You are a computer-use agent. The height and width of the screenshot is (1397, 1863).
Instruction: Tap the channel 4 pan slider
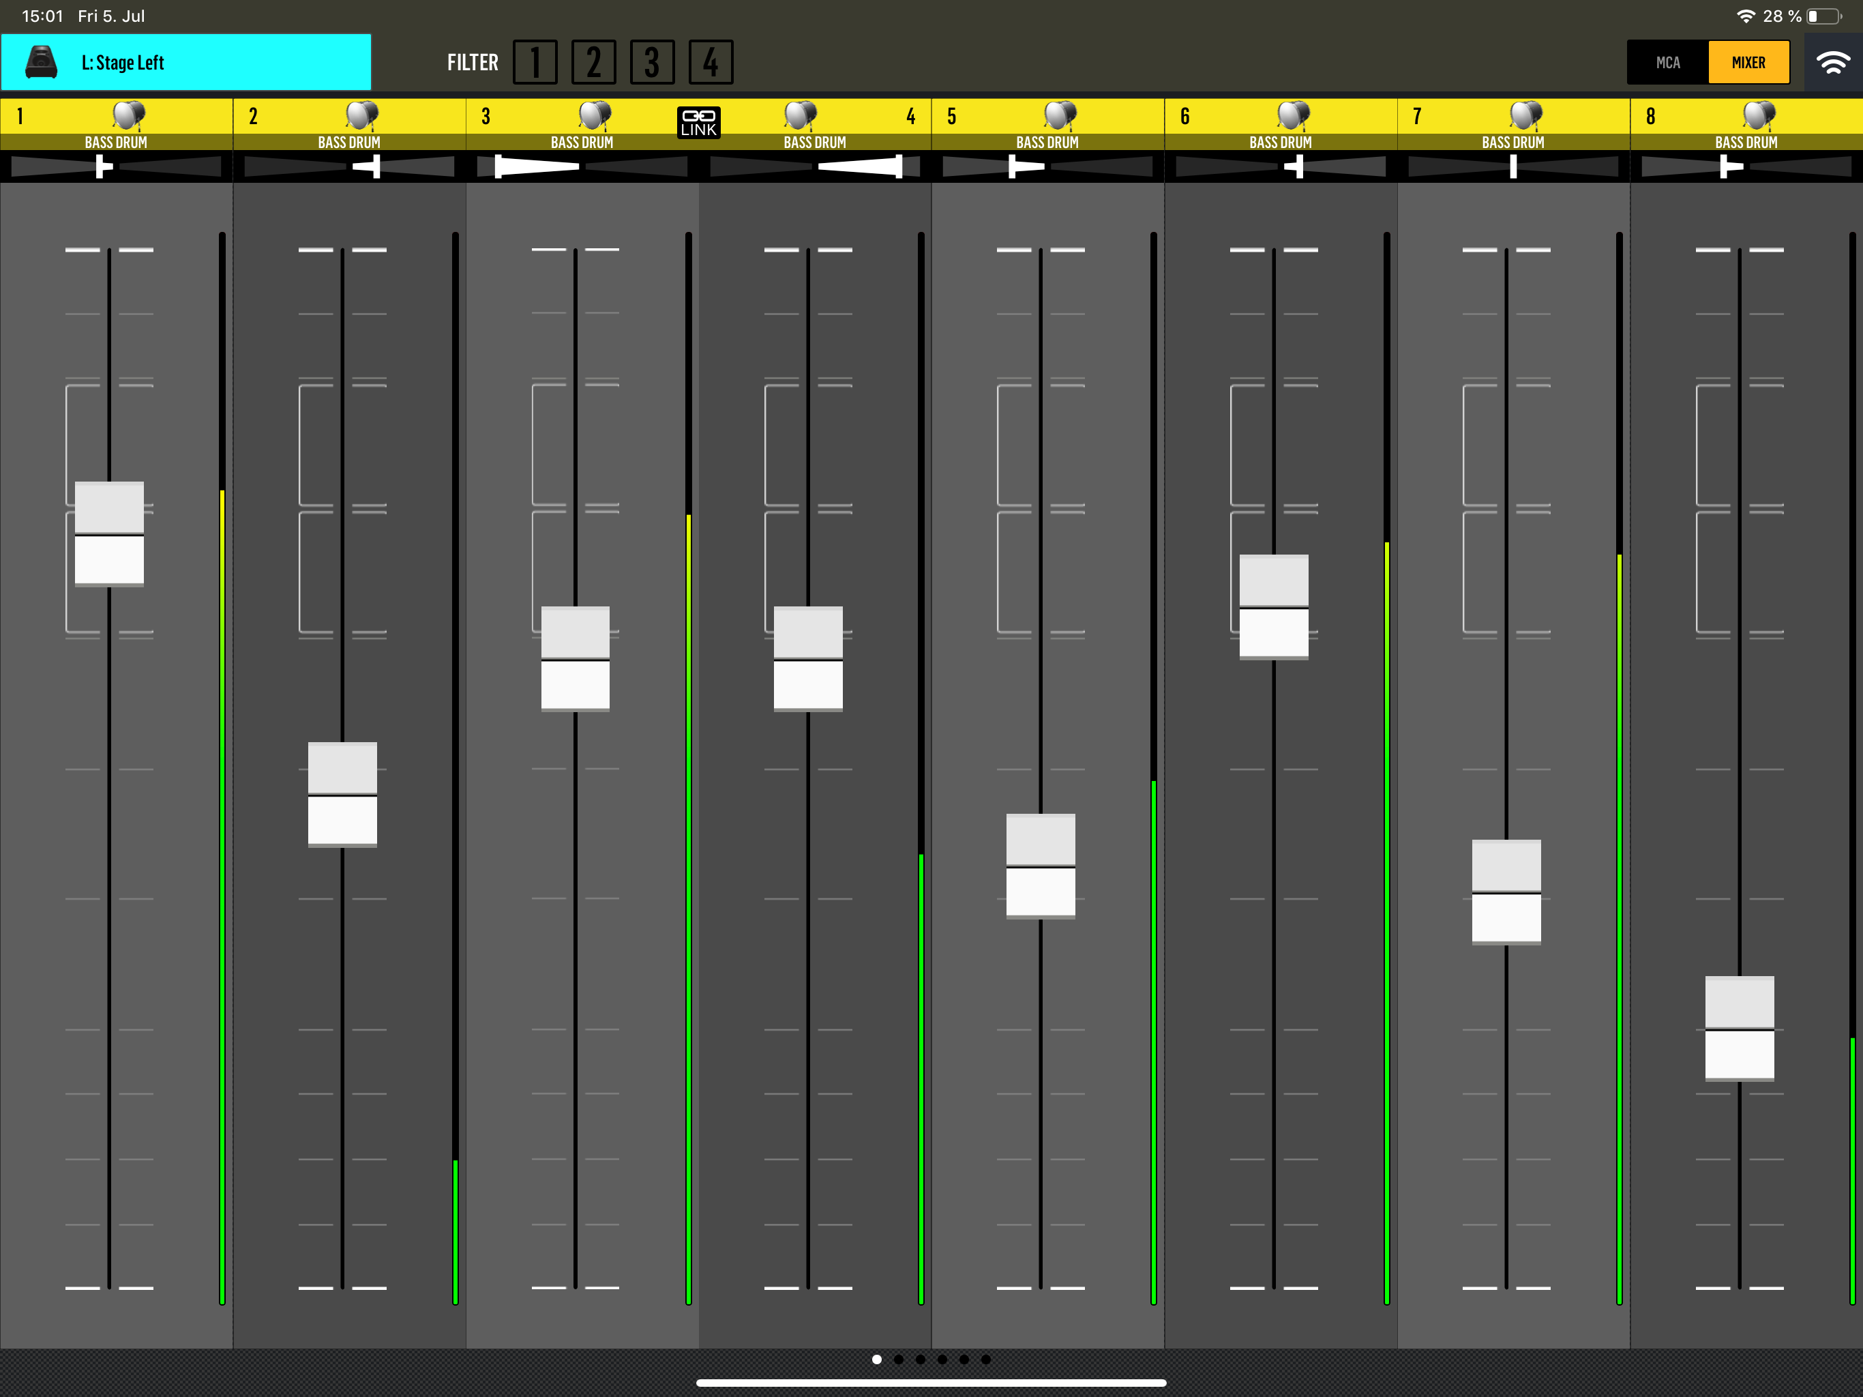814,167
